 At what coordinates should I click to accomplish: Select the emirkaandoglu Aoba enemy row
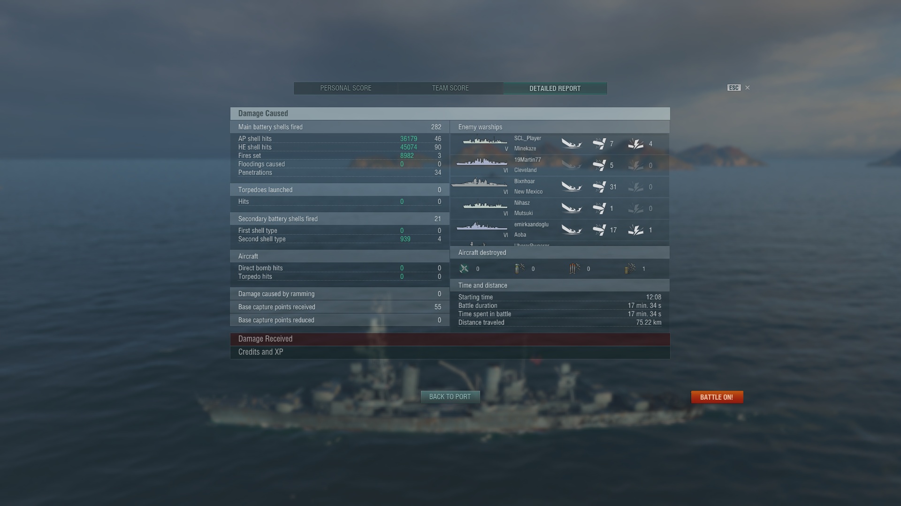(x=560, y=230)
